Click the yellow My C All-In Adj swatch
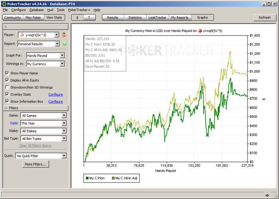 [113, 178]
